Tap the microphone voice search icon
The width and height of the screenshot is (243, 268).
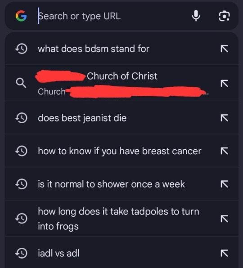tap(196, 16)
